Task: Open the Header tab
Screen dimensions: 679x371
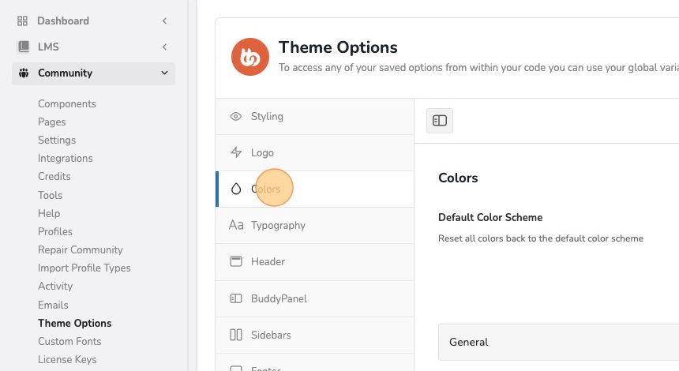Action: (x=315, y=262)
